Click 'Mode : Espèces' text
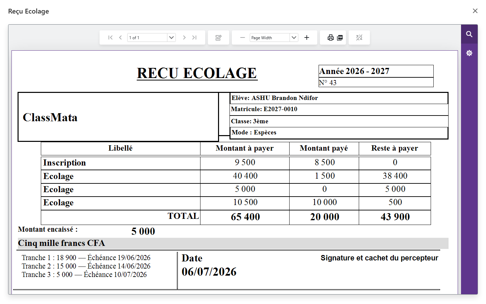 click(x=254, y=132)
